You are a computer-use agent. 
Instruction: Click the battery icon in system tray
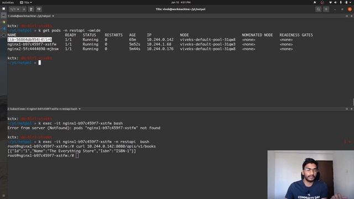pos(346,2)
